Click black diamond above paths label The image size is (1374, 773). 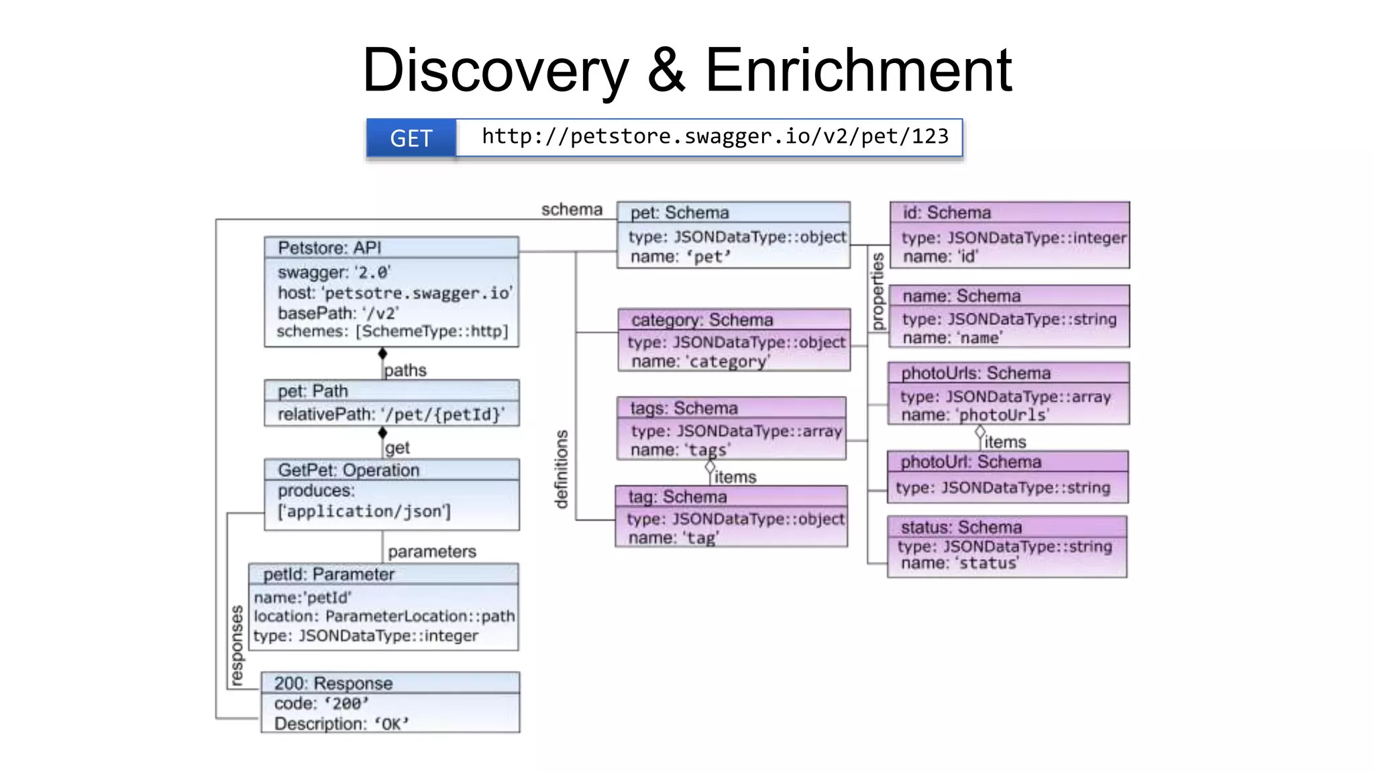[382, 354]
